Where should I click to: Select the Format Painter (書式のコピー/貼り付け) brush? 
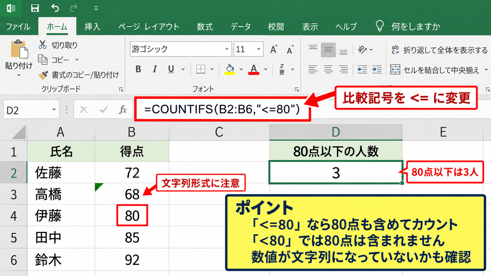pos(43,75)
